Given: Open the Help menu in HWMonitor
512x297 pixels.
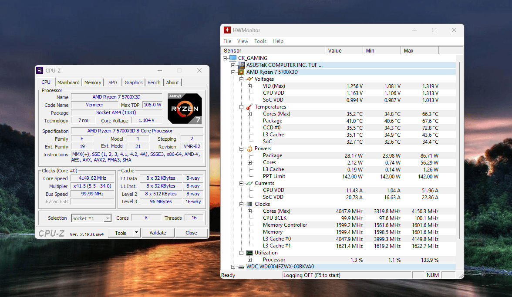Looking at the screenshot, I should pyautogui.click(x=278, y=41).
